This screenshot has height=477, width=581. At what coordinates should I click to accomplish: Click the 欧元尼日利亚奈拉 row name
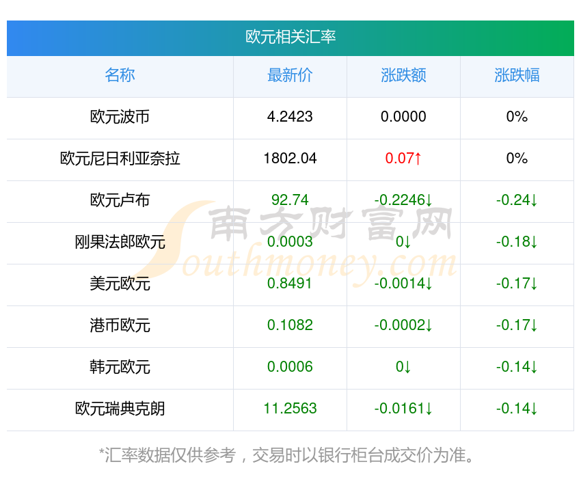coord(120,159)
